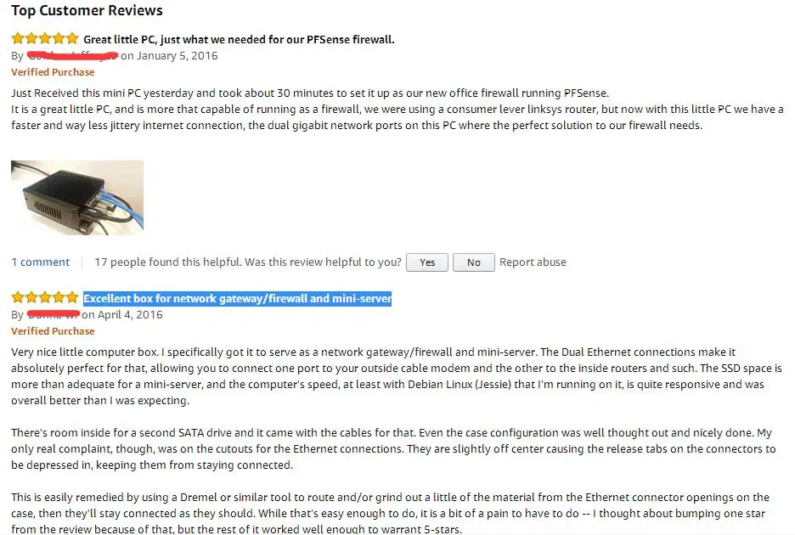Image resolution: width=795 pixels, height=535 pixels.
Task: Open the Report abuse link
Action: click(x=533, y=262)
